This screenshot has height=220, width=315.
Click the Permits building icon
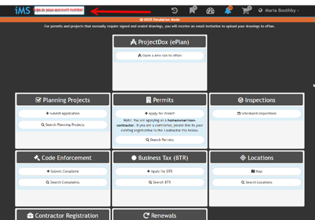(149, 100)
